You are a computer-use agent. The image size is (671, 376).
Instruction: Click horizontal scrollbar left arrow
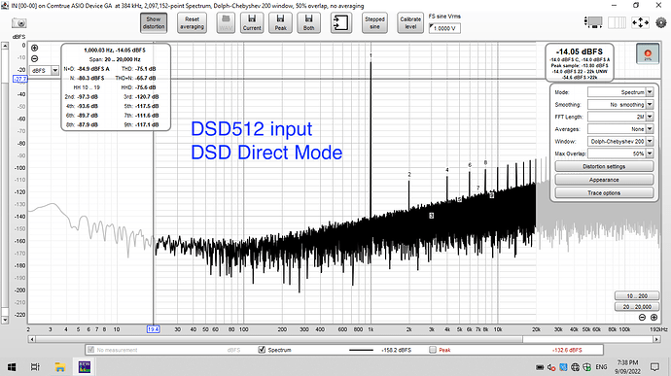tap(32, 339)
